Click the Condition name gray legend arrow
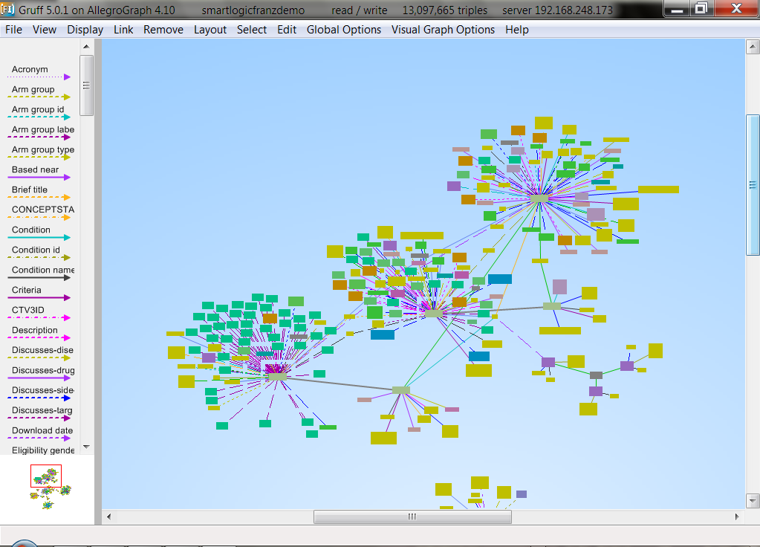This screenshot has height=547, width=760. [40, 277]
